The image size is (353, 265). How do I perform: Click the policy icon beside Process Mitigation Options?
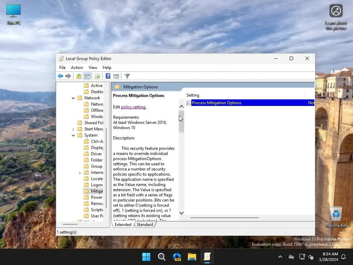point(189,103)
